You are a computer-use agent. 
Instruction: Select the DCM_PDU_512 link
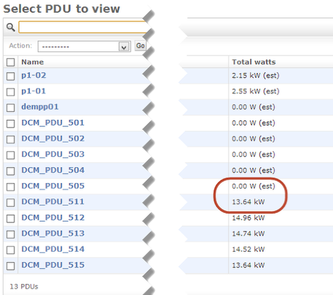point(53,217)
